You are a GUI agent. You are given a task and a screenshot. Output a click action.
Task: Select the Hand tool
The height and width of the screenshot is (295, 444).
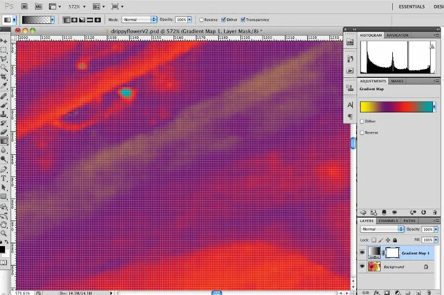pyautogui.click(x=4, y=225)
